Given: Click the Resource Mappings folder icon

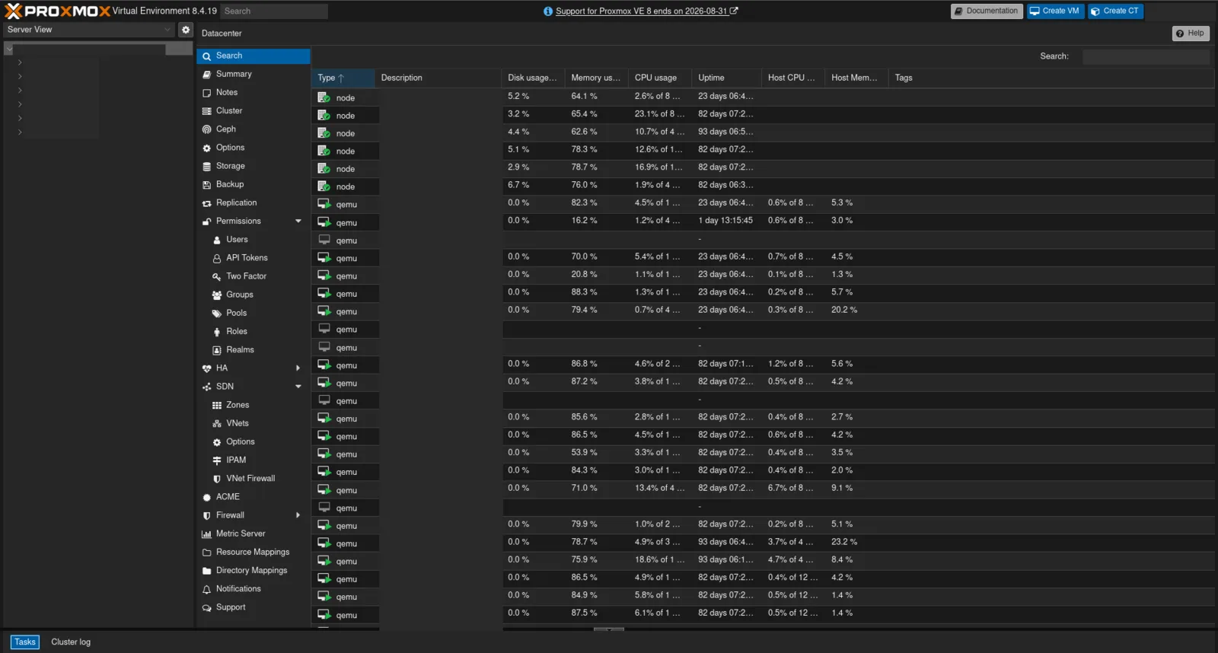Looking at the screenshot, I should point(206,553).
